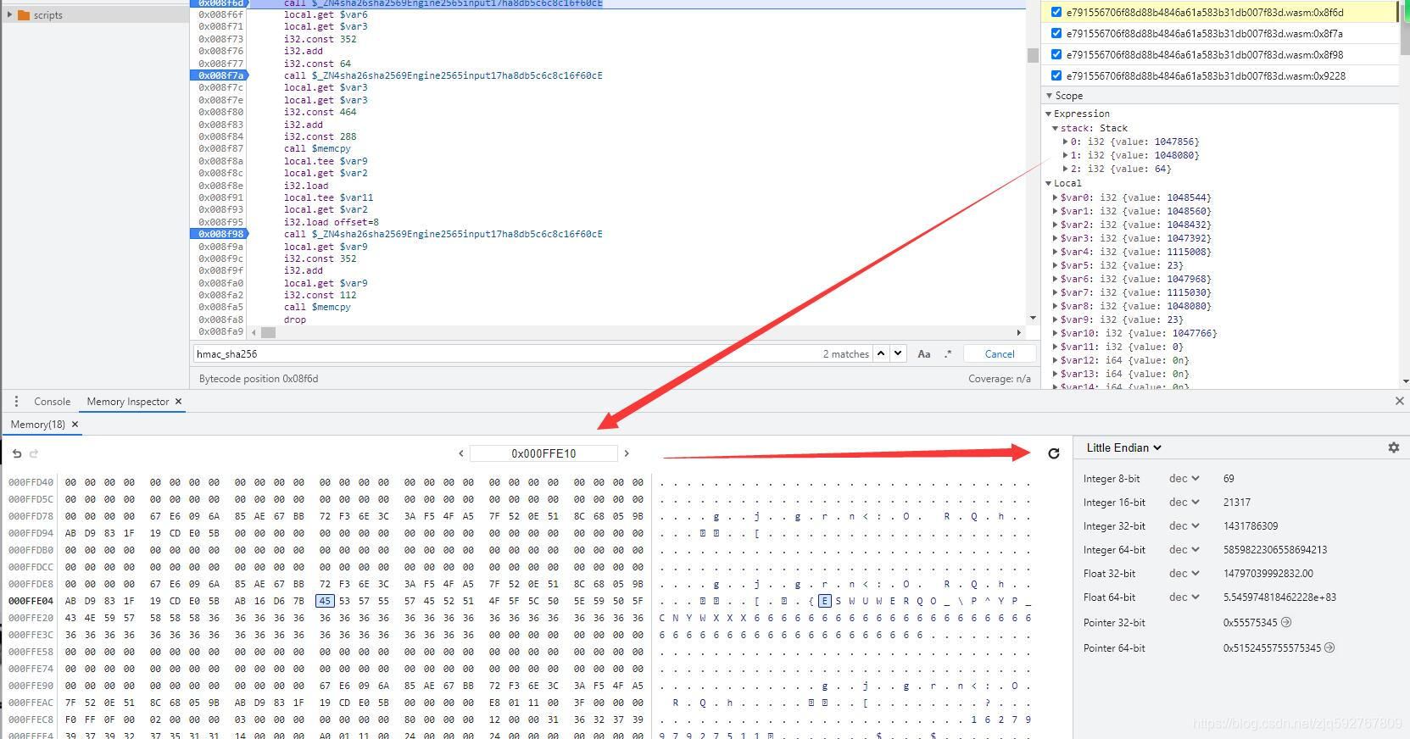Collapse the Scope section
The width and height of the screenshot is (1410, 739).
tap(1050, 96)
